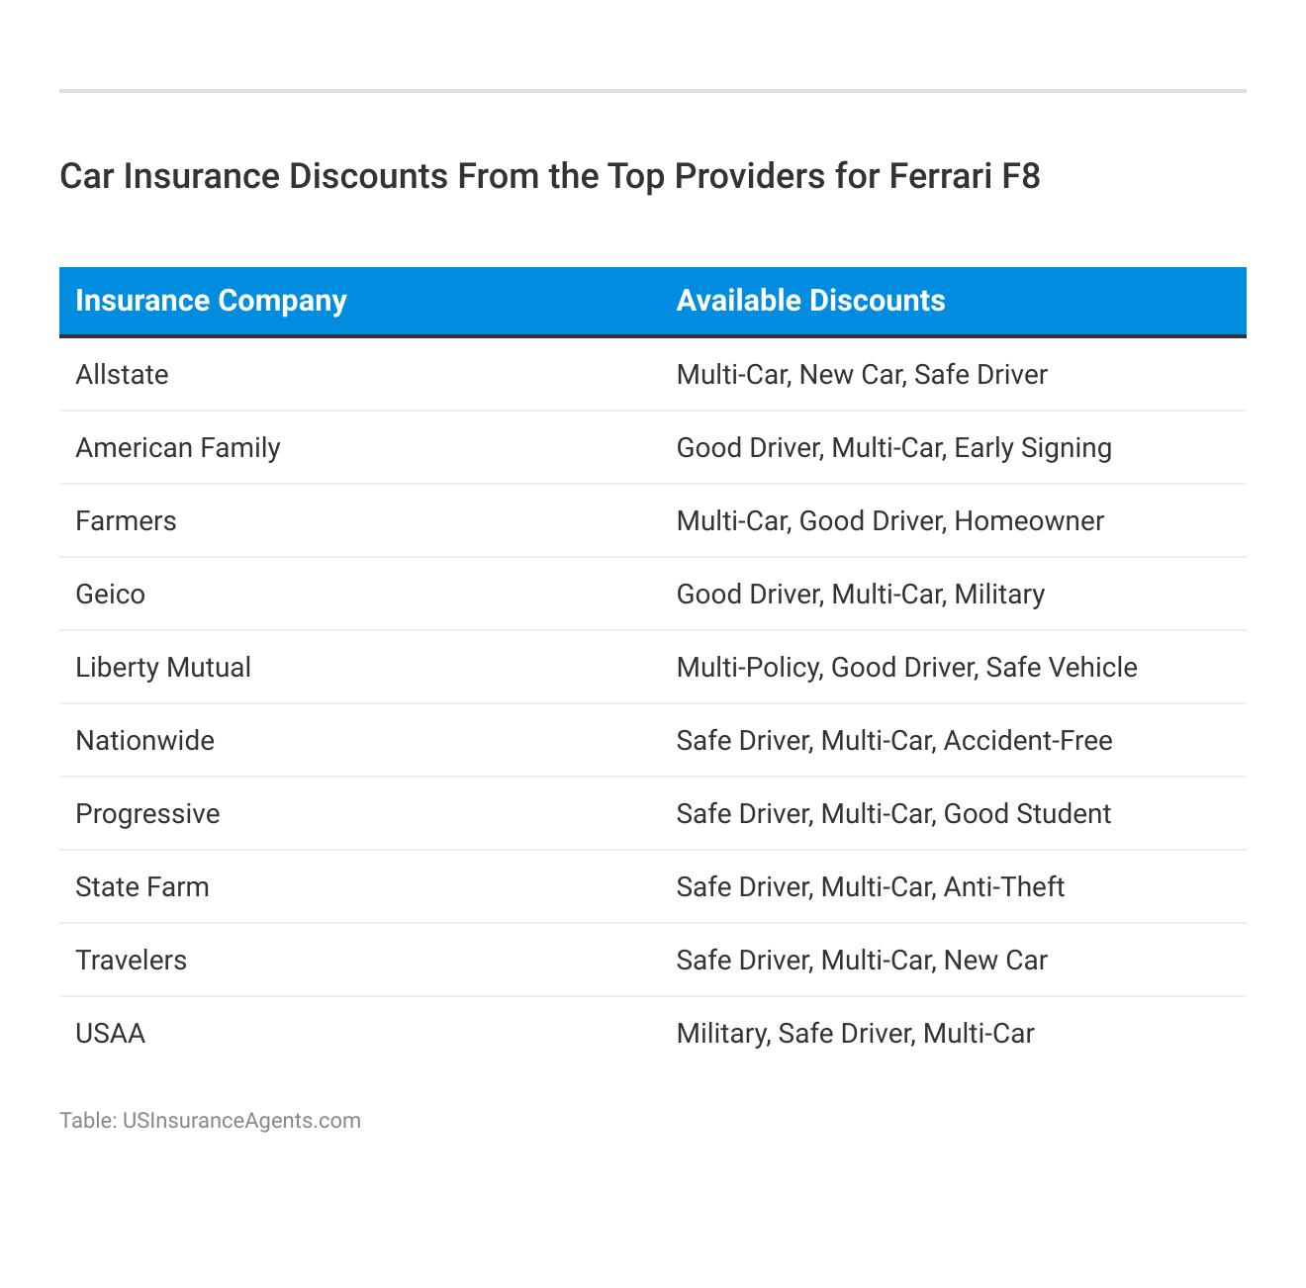Click the Homeowner discount entry for Farmers
Screen dimensions: 1306x1288
[x=1029, y=521]
